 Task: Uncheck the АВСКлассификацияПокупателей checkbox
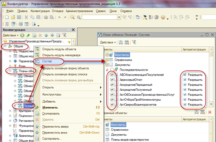tap(112, 75)
